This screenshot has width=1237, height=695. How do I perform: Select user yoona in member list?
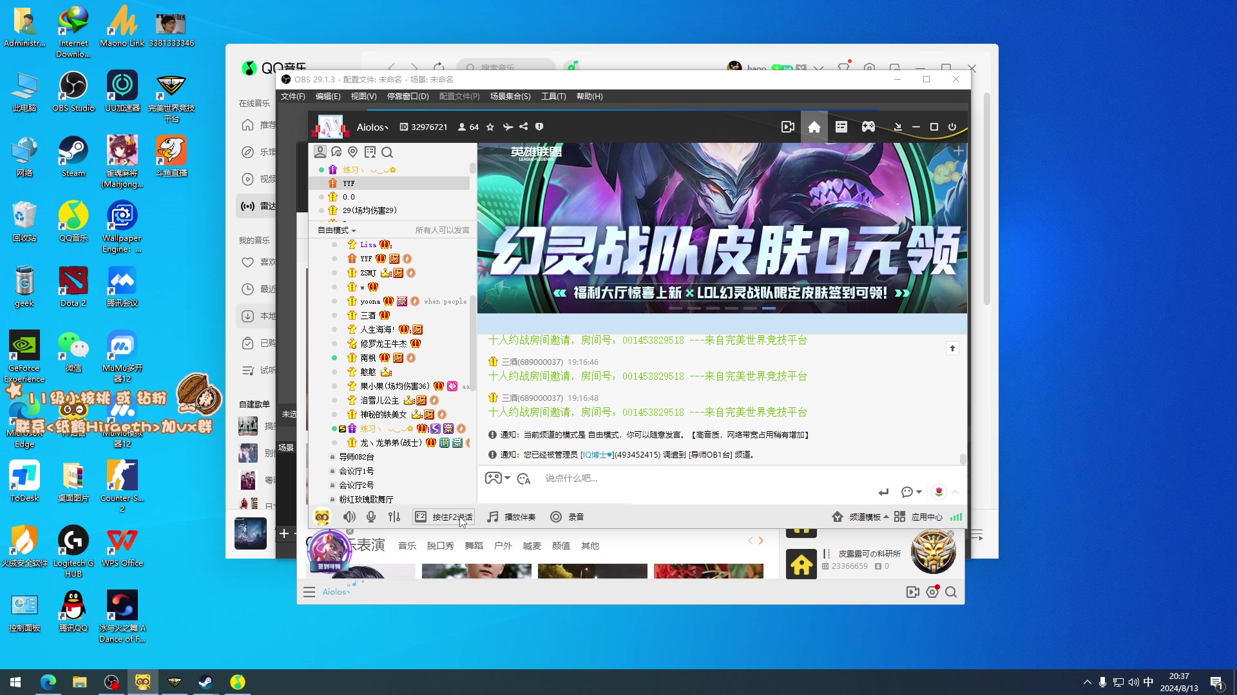370,301
